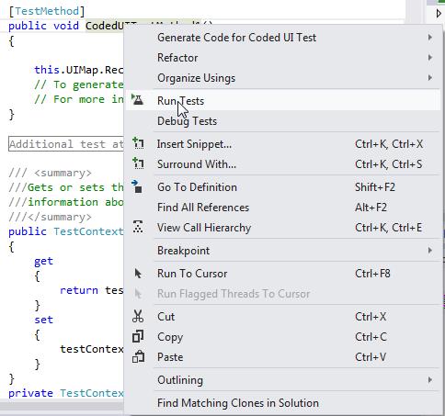Click the 'private TestContex' field line
The height and width of the screenshot is (416, 445).
tap(66, 393)
